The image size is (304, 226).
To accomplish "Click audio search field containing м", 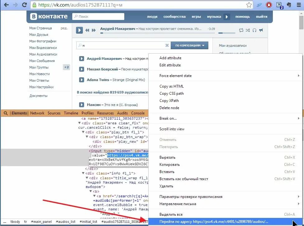I will [123, 46].
